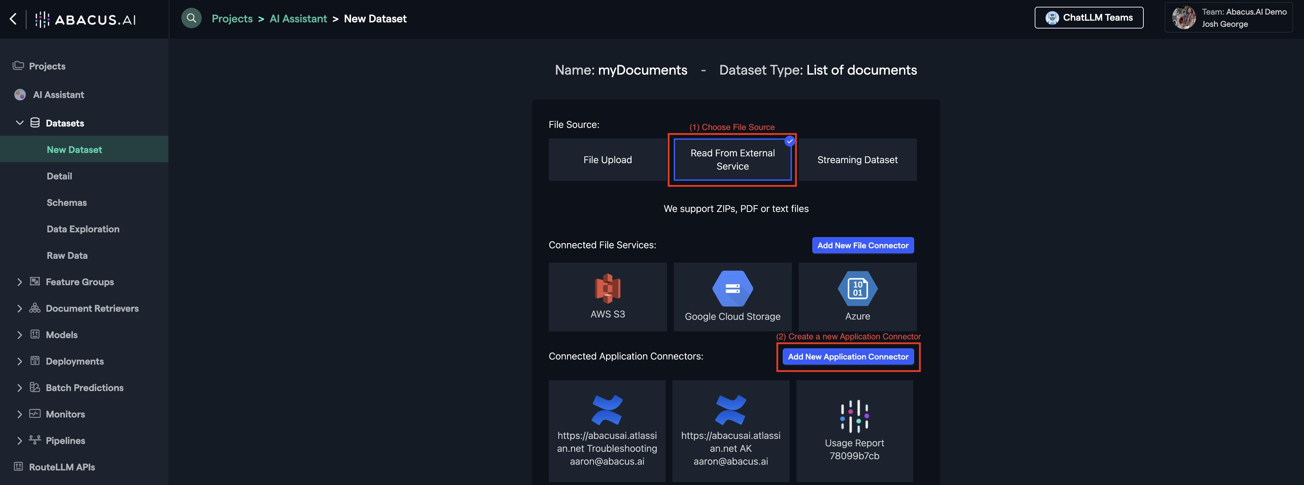This screenshot has height=485, width=1304.
Task: Click Add New File Connector
Action: pos(863,245)
